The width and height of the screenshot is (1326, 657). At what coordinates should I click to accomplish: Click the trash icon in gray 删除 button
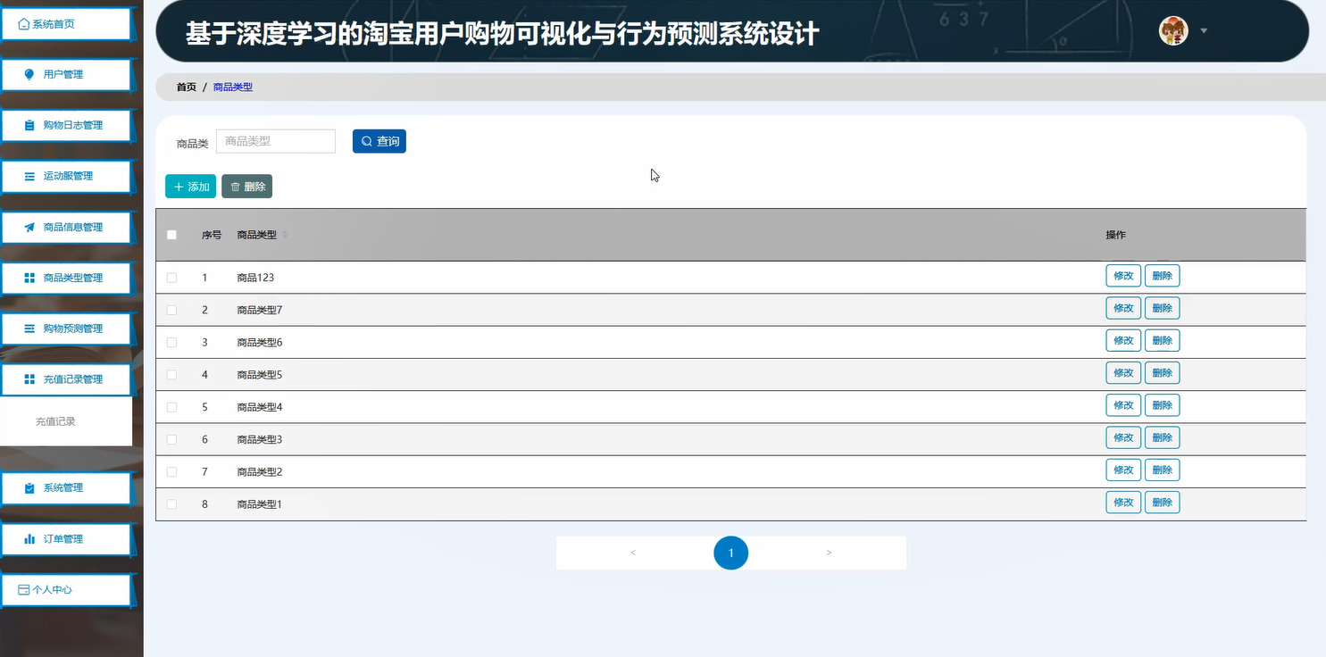[x=236, y=187]
